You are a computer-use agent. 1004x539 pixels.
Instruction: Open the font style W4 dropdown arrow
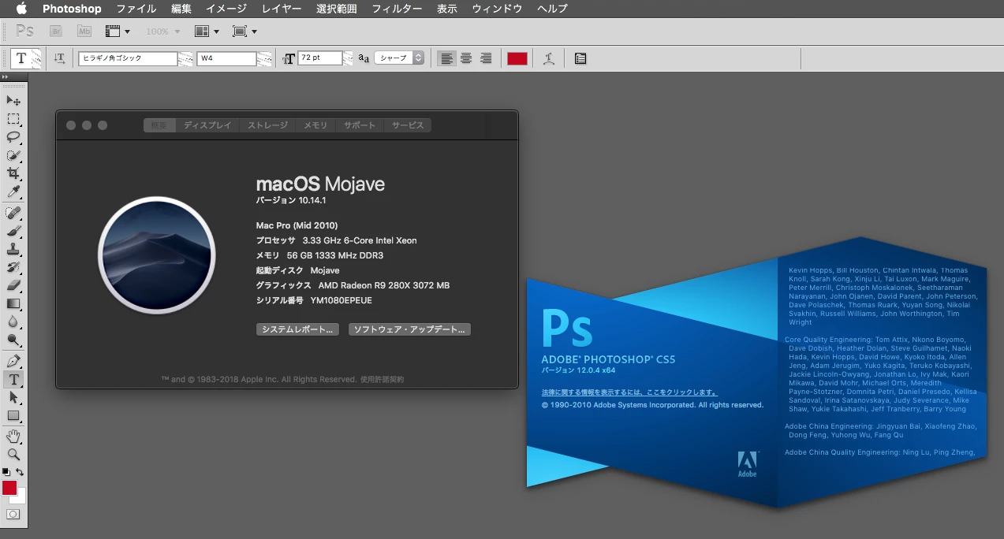click(264, 58)
